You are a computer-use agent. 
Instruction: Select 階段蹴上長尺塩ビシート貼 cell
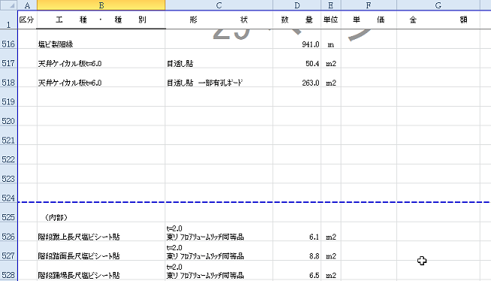tap(102, 231)
